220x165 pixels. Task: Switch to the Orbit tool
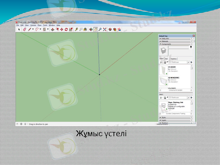point(91,29)
